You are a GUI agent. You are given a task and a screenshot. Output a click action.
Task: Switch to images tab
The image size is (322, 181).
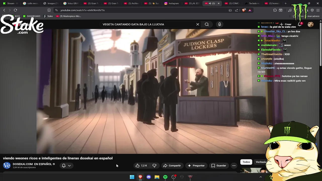point(51,3)
